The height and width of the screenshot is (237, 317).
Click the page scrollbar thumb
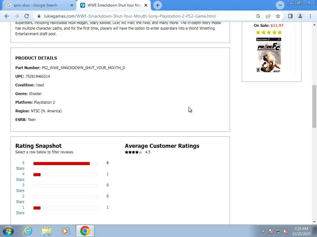(314, 106)
